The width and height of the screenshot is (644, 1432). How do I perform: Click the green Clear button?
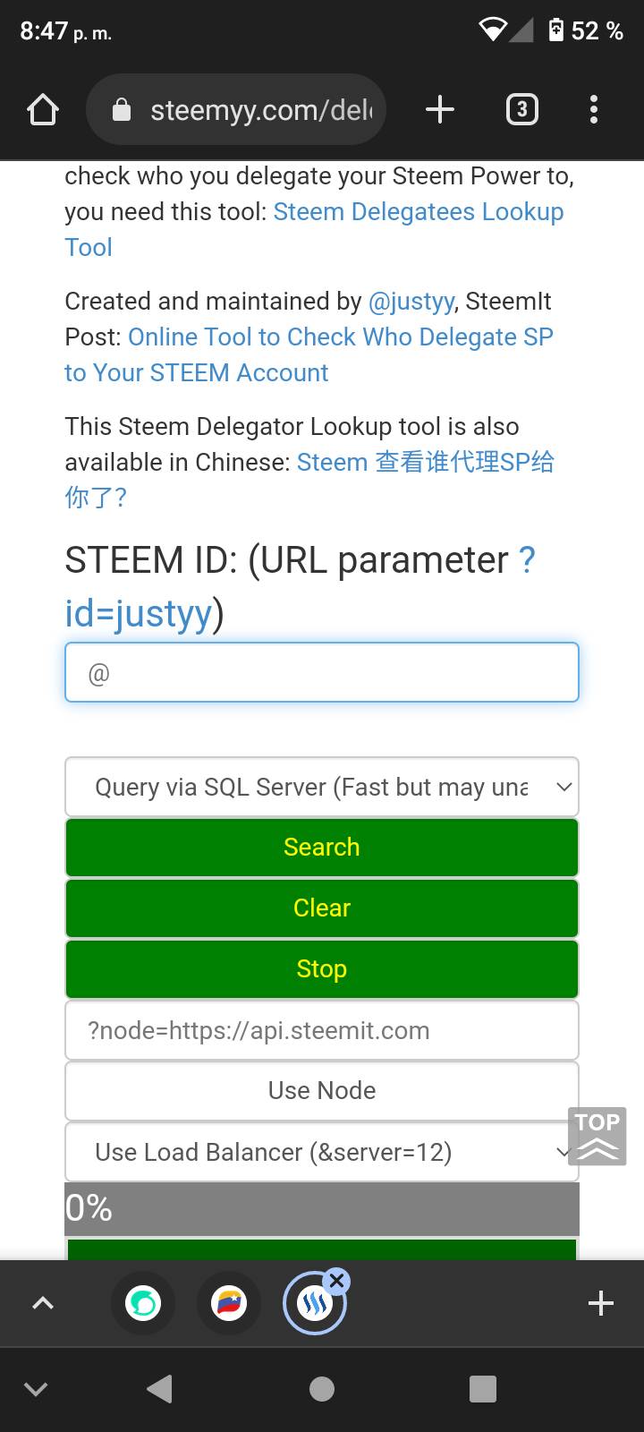click(322, 908)
